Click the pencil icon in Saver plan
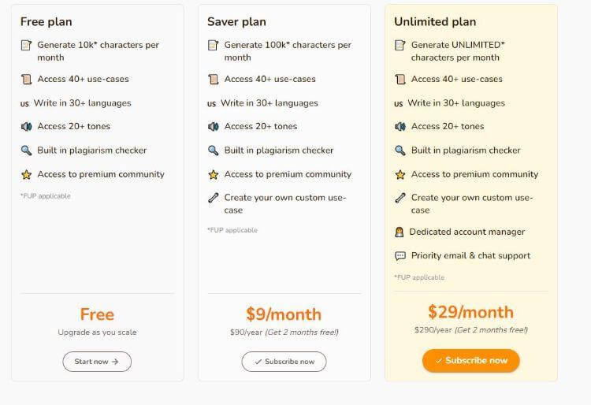591x405 pixels. click(x=213, y=199)
